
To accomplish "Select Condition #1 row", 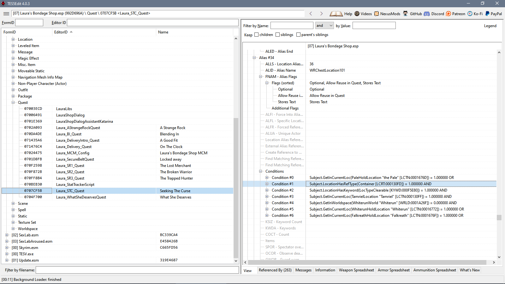I will (x=369, y=184).
